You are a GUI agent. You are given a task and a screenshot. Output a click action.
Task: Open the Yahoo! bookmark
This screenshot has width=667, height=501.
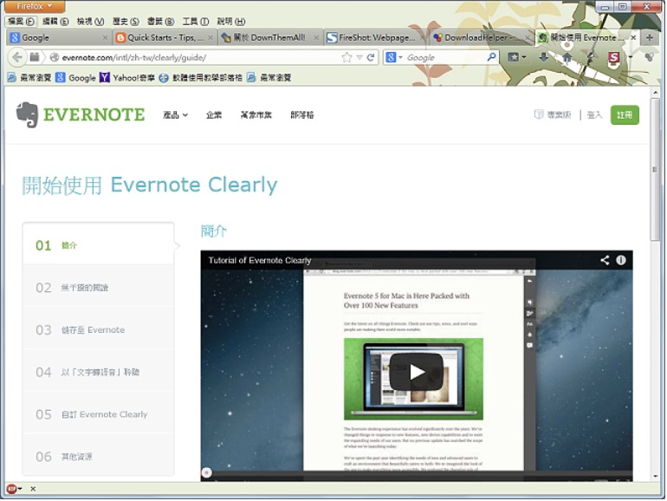127,77
